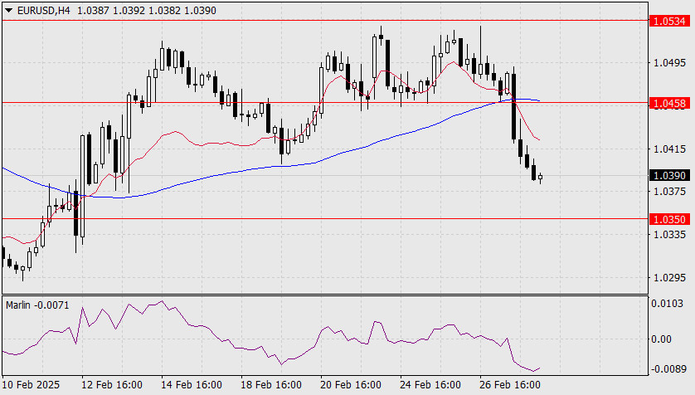Open the EURUSD,H4 chart dropdown triangle
The height and width of the screenshot is (395, 695).
[x=8, y=11]
